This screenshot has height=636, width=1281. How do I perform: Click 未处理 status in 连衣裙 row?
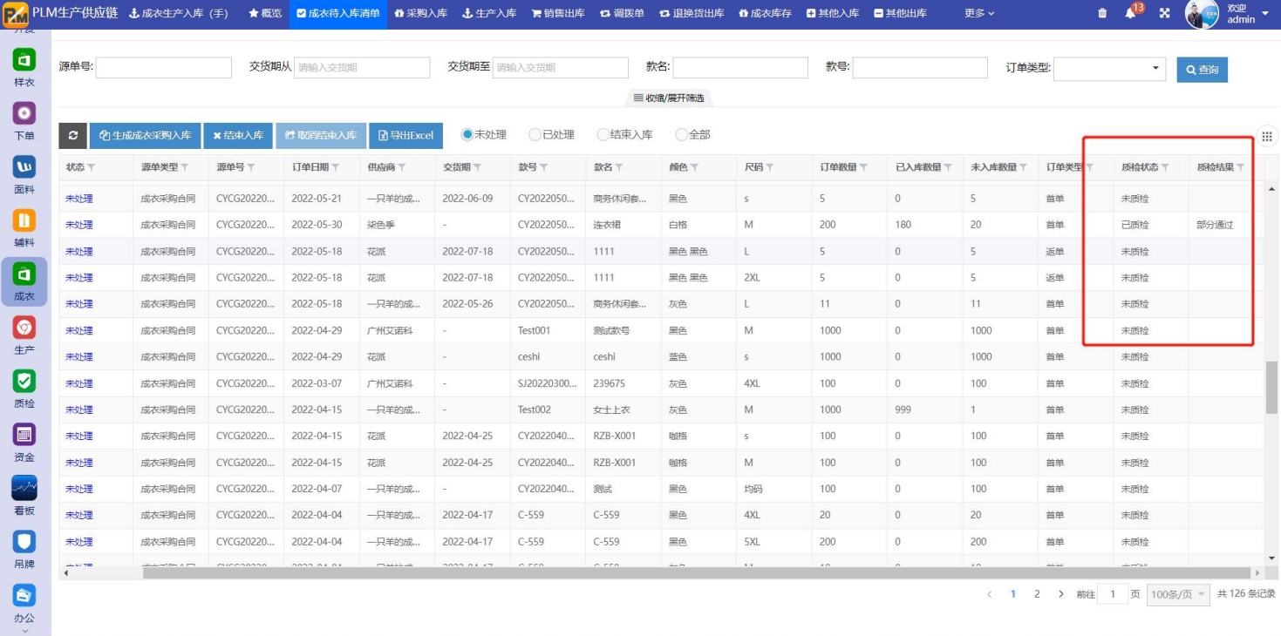click(79, 225)
